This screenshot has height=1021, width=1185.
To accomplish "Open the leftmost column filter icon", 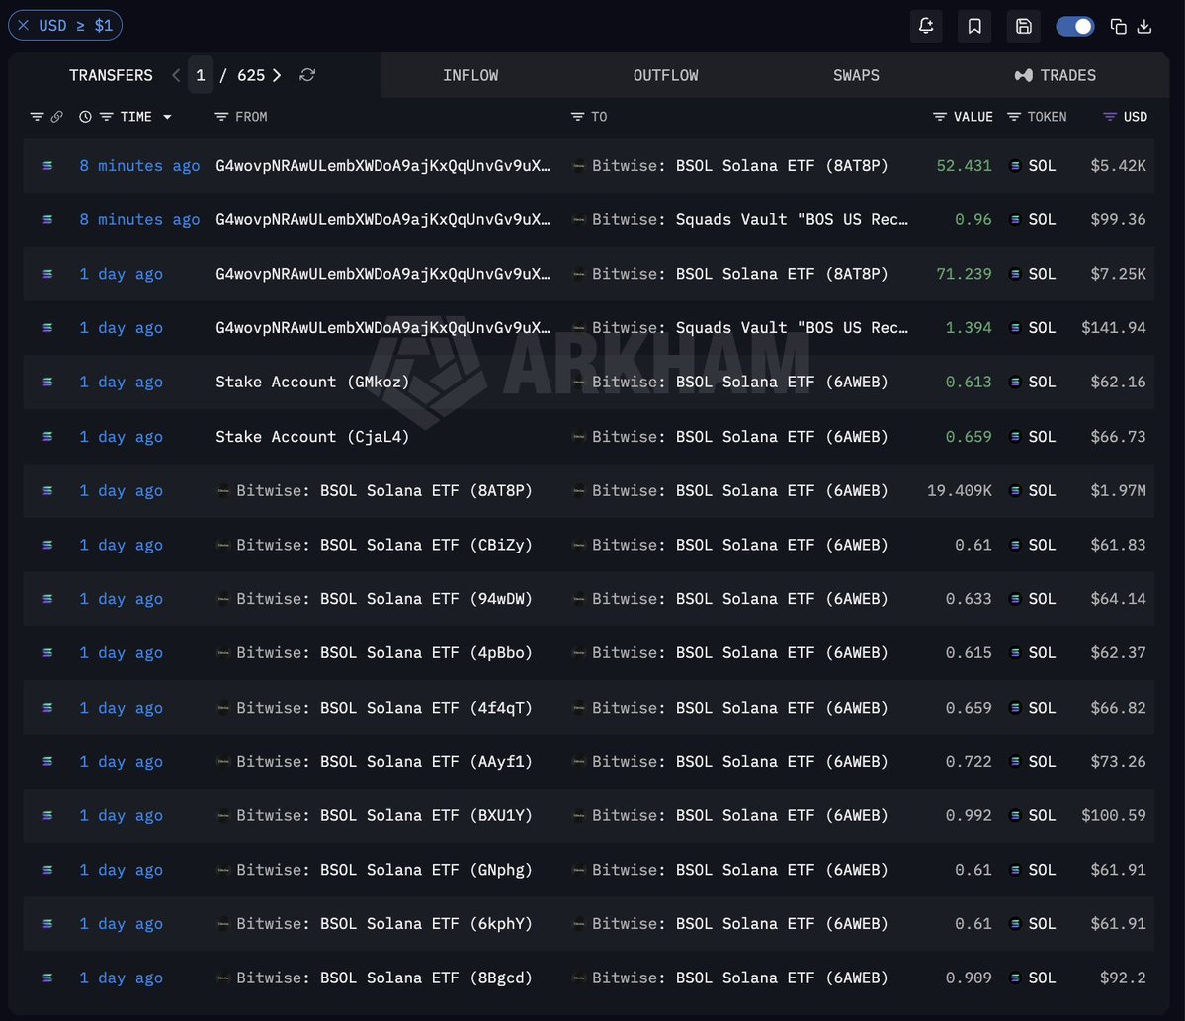I will point(37,117).
